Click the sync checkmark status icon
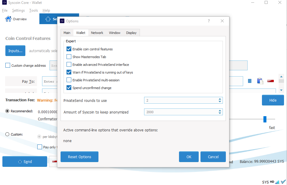This screenshot has width=287, height=185. pyautogui.click(x=283, y=182)
